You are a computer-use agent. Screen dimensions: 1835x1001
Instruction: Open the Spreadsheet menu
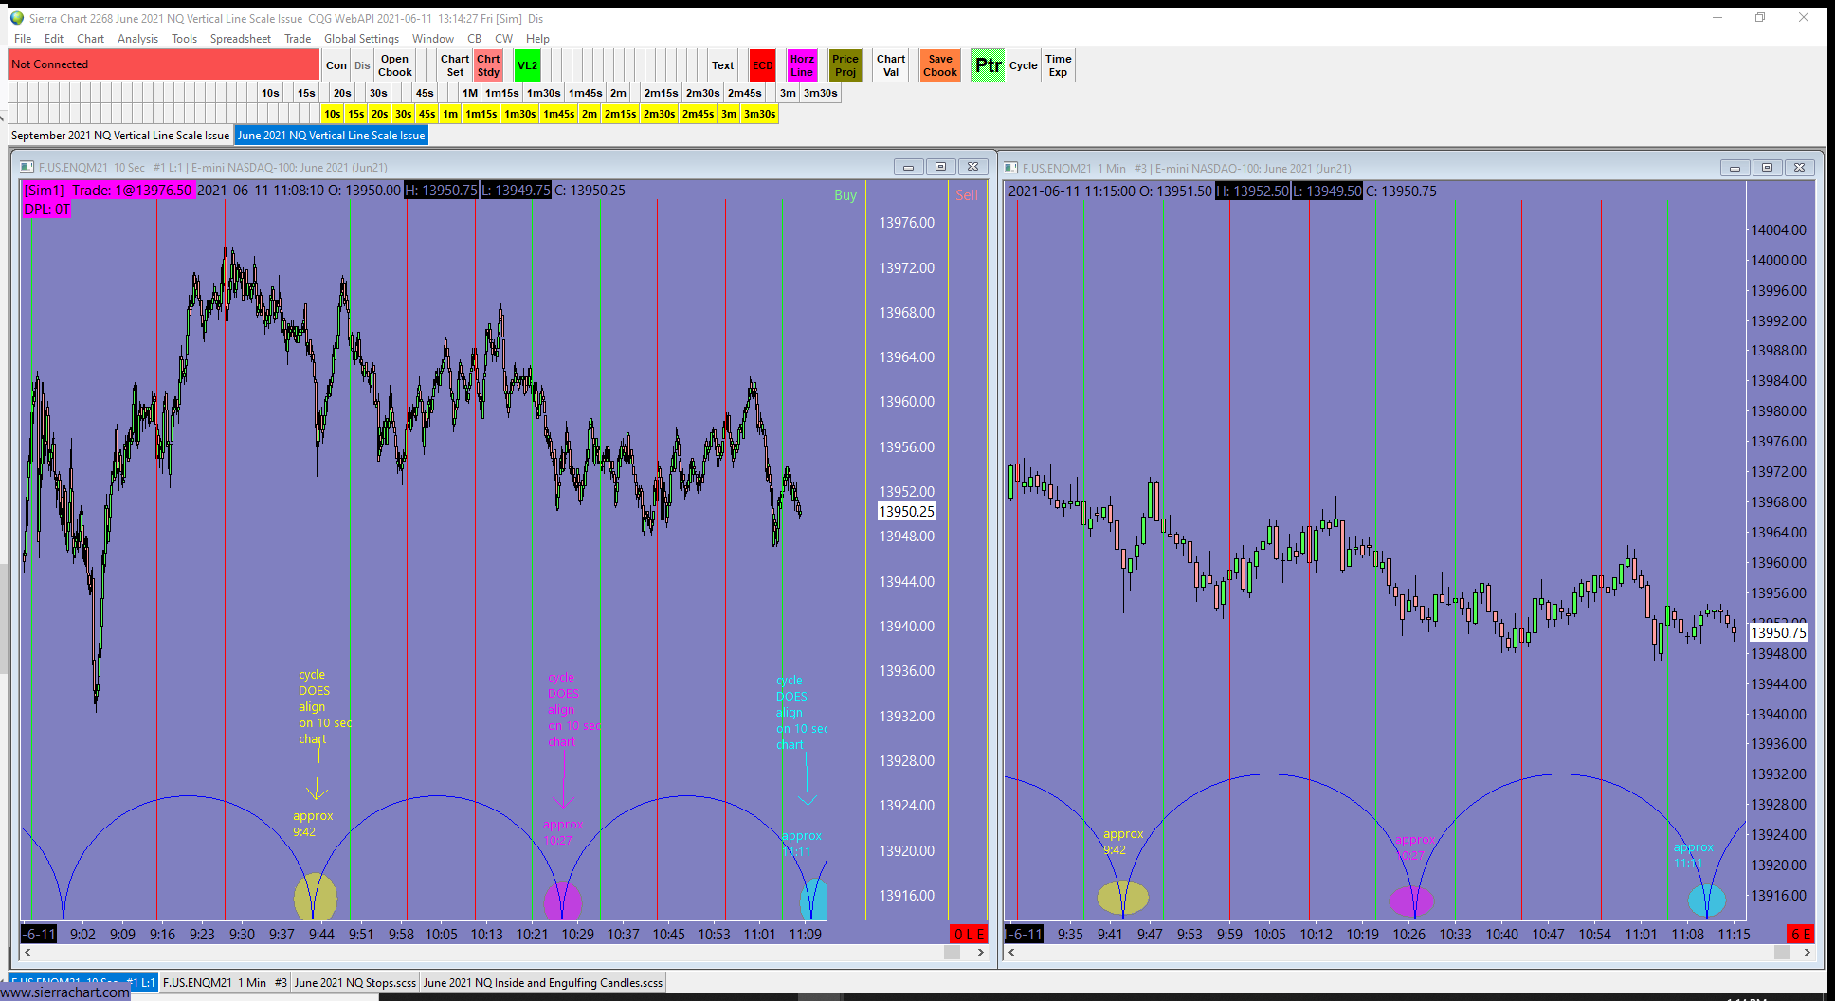tap(240, 39)
